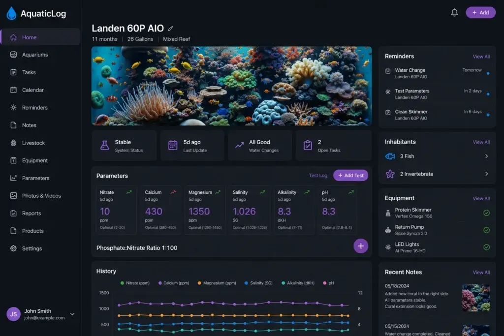Toggle pH series in History legend
The width and height of the screenshot is (504, 336).
[x=328, y=283]
